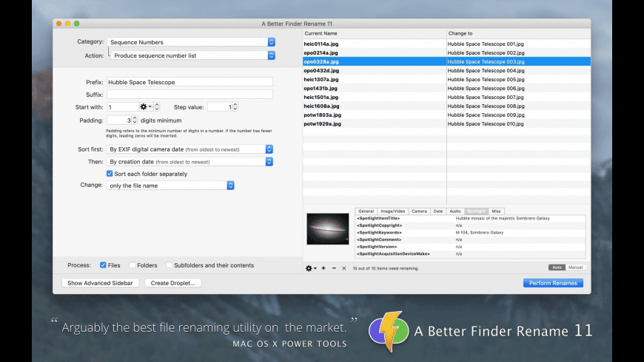
Task: Clear the file list with X icon
Action: point(344,268)
